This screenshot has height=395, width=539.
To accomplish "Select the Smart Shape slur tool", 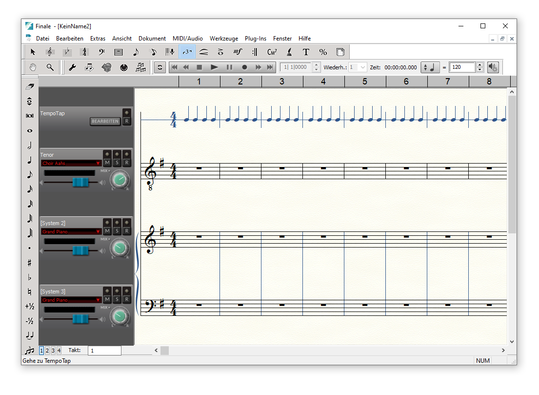I will 204,52.
